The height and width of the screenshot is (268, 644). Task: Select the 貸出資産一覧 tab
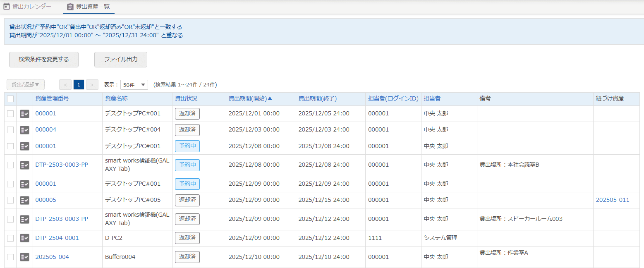click(x=89, y=7)
